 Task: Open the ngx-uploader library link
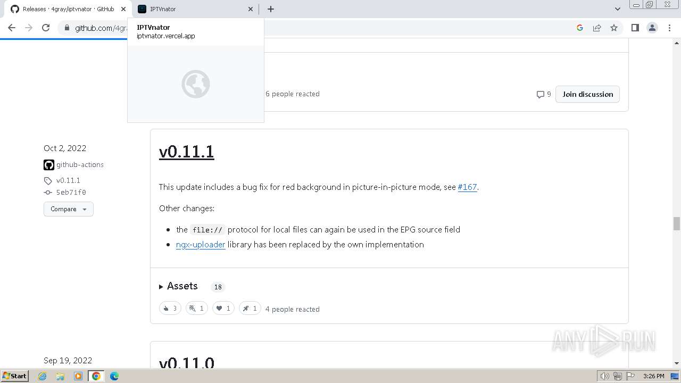coord(201,245)
